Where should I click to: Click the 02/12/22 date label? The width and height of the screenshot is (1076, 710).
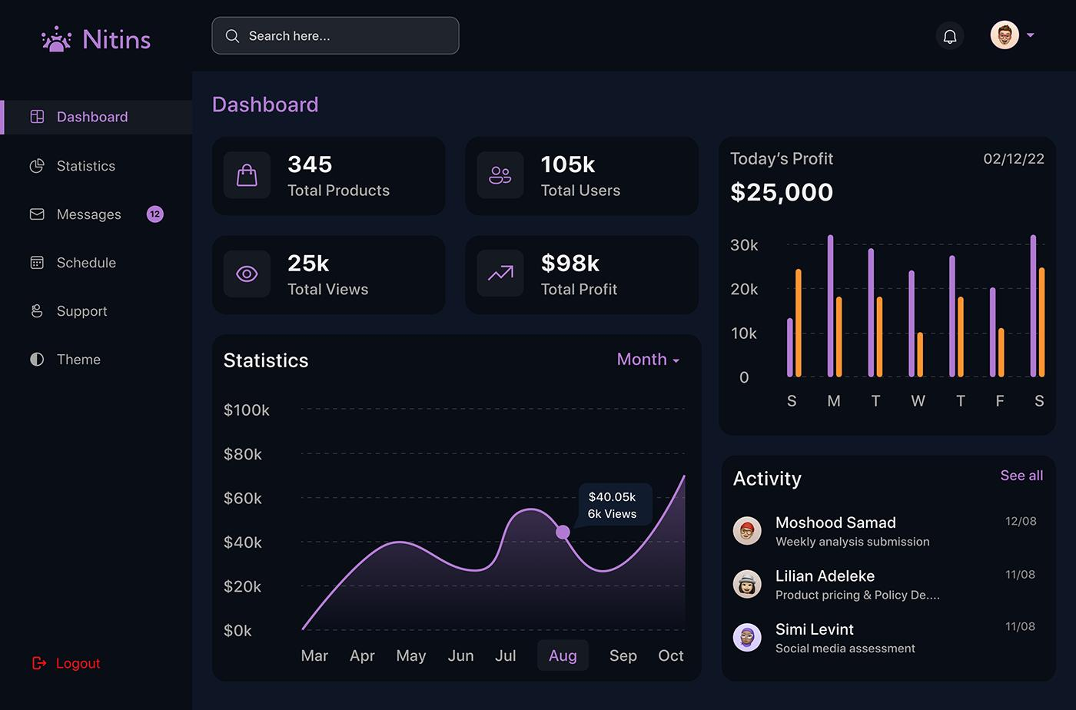(x=1014, y=159)
